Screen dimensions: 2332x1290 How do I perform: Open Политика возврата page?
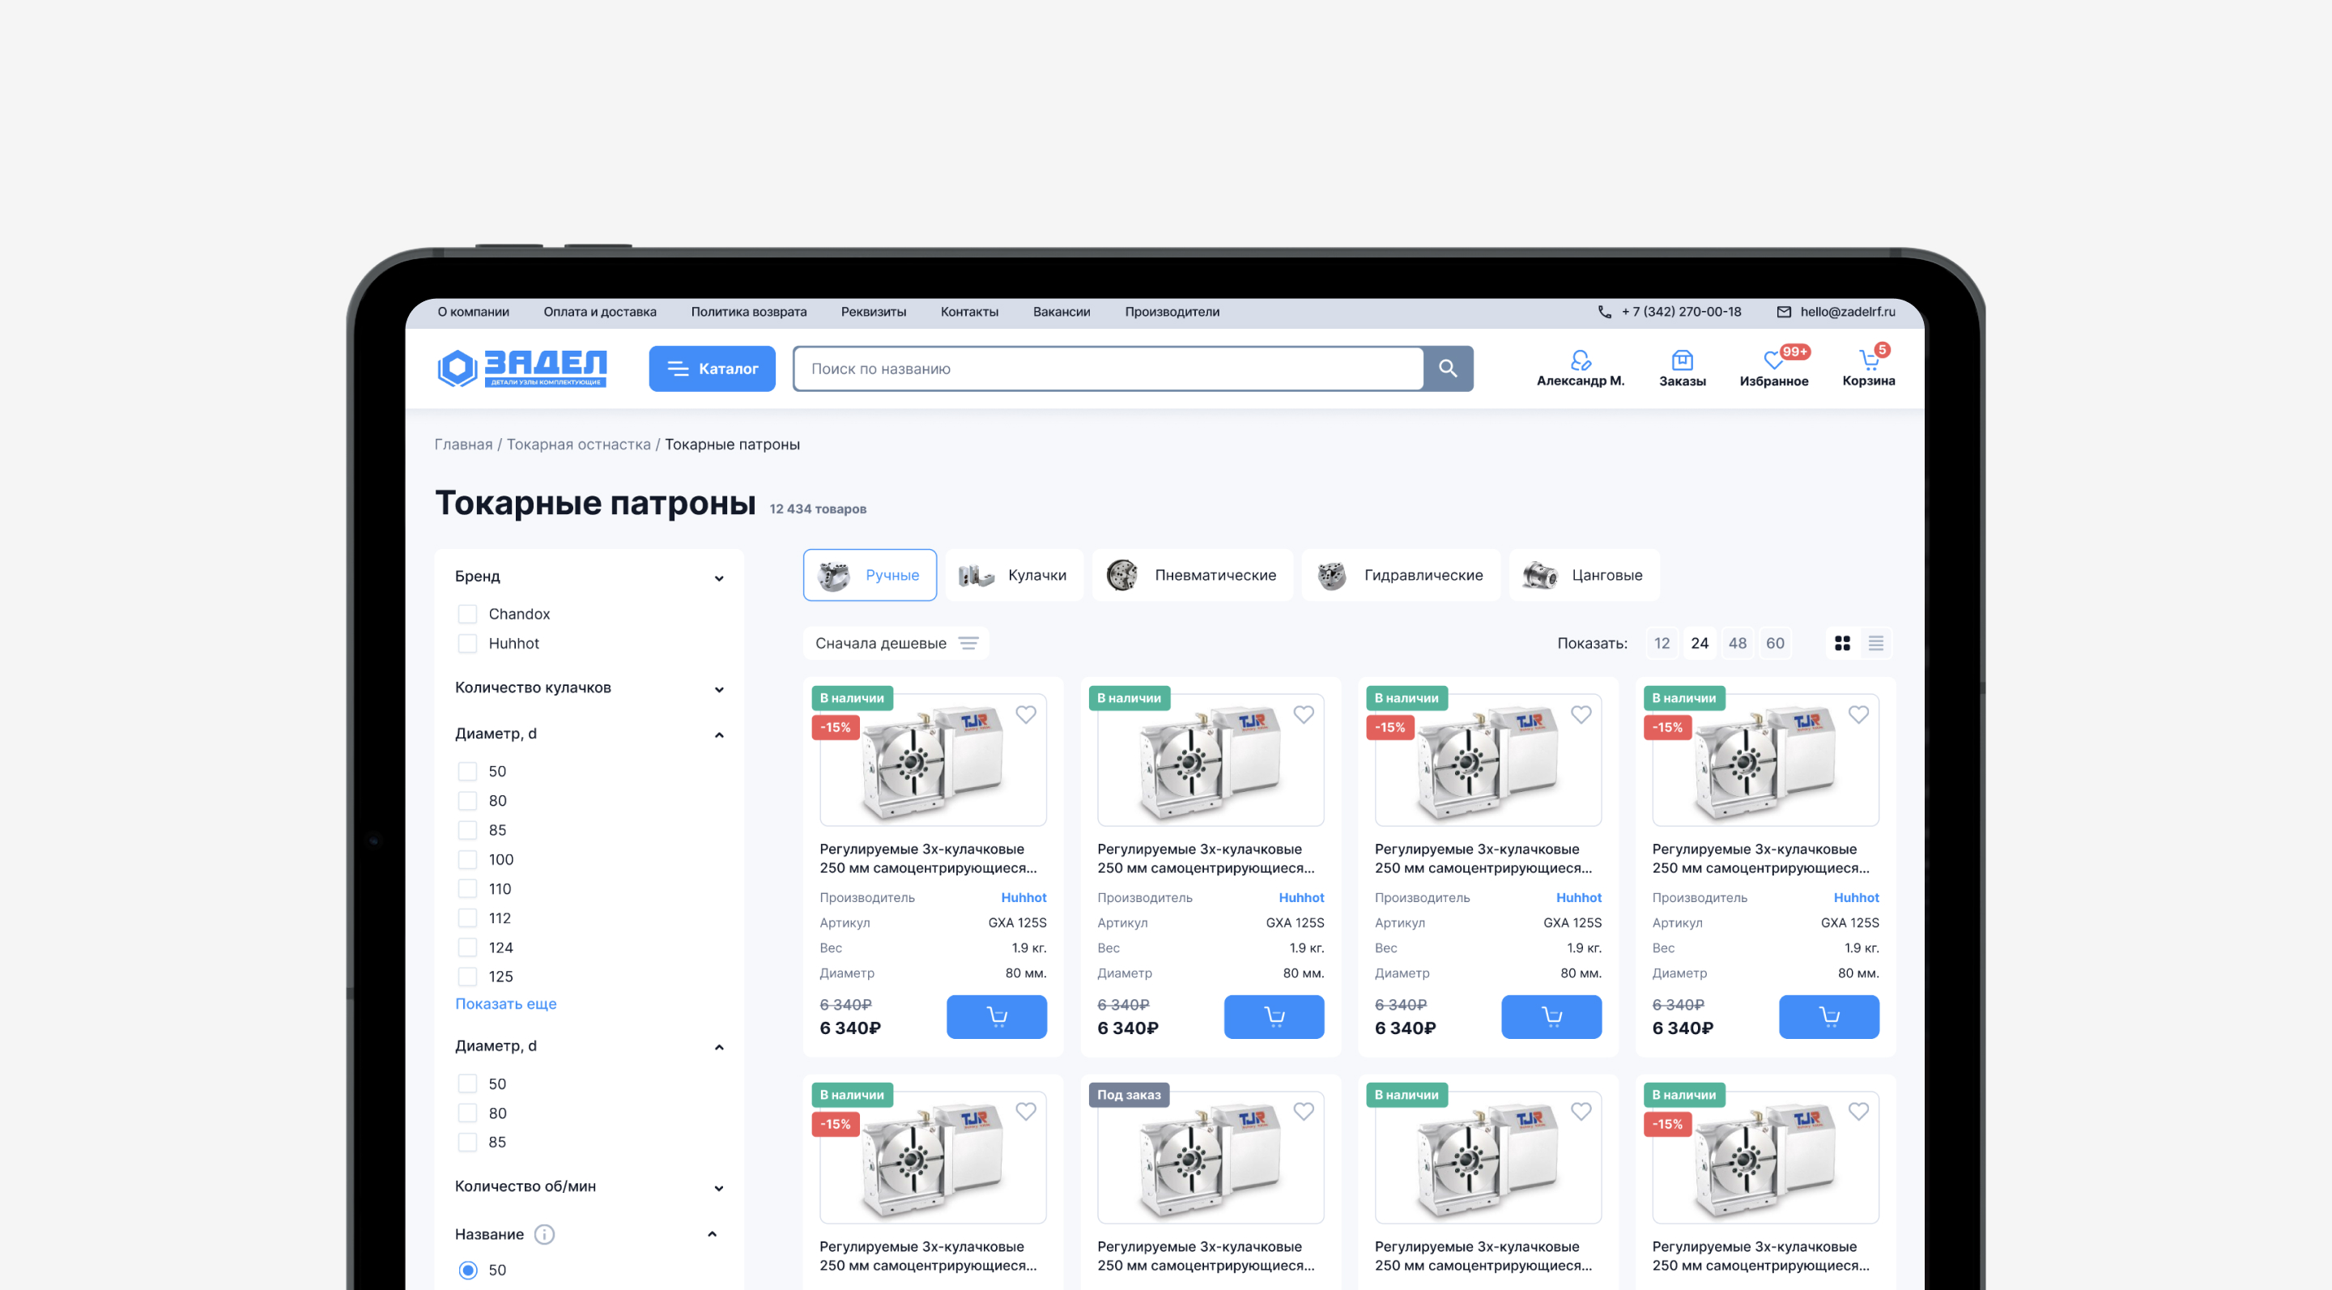pyautogui.click(x=749, y=312)
